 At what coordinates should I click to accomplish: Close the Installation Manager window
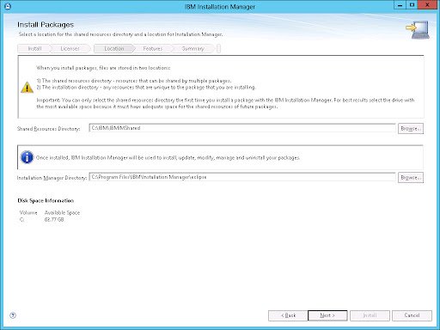point(427,5)
